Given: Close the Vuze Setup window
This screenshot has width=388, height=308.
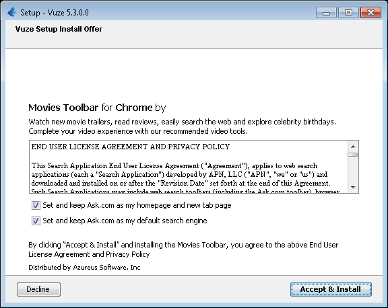Looking at the screenshot, I should point(370,13).
